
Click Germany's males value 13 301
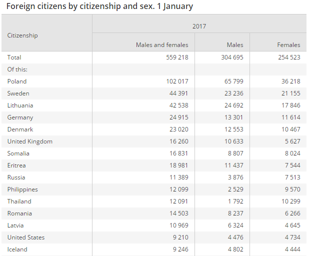click(x=232, y=117)
